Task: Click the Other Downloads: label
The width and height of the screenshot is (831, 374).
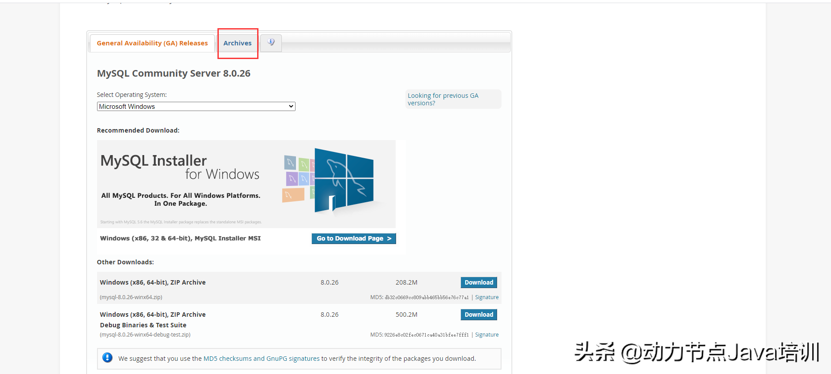Action: 125,262
